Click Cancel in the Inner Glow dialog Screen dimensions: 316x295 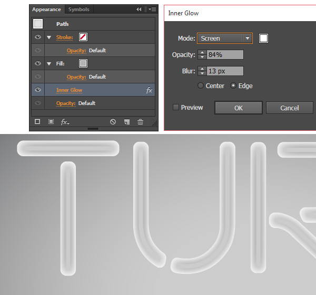(289, 108)
